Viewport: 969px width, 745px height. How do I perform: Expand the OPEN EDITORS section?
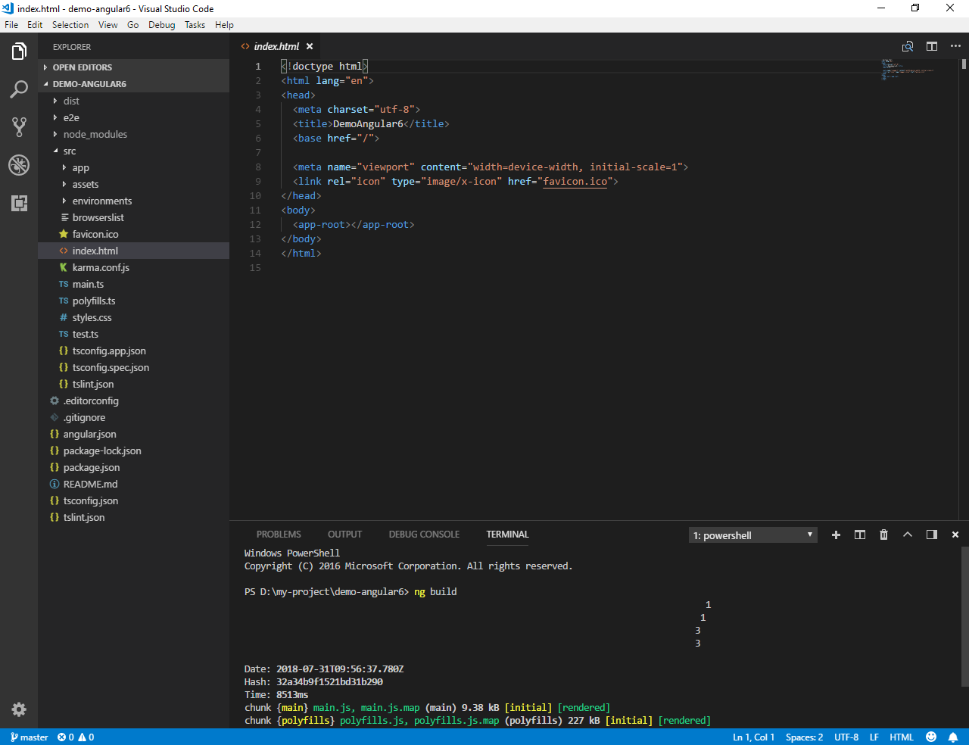[x=133, y=67]
